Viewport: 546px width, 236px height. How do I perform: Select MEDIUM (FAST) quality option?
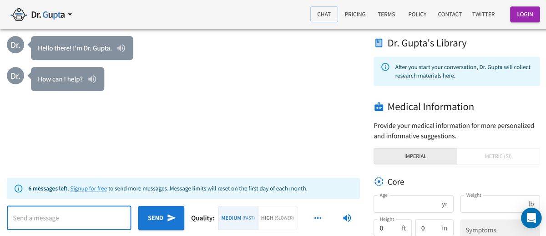tap(238, 218)
